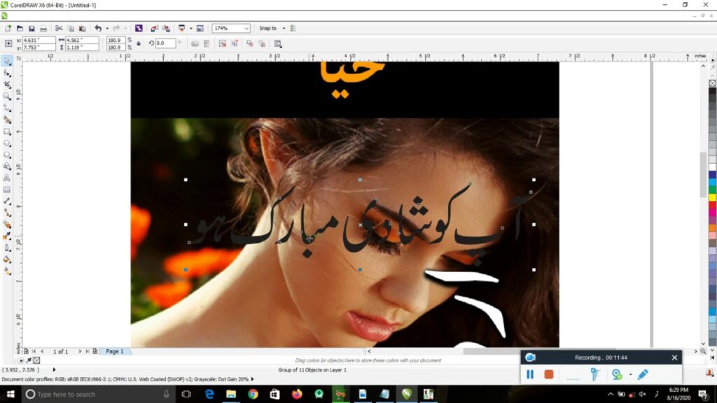
Task: Click the Ungroup button
Action: (x=222, y=44)
